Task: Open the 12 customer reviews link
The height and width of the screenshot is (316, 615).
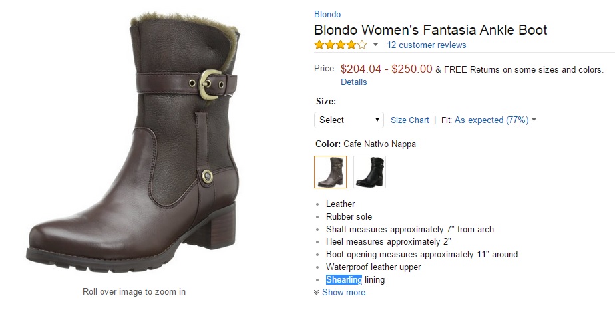Action: click(x=426, y=45)
